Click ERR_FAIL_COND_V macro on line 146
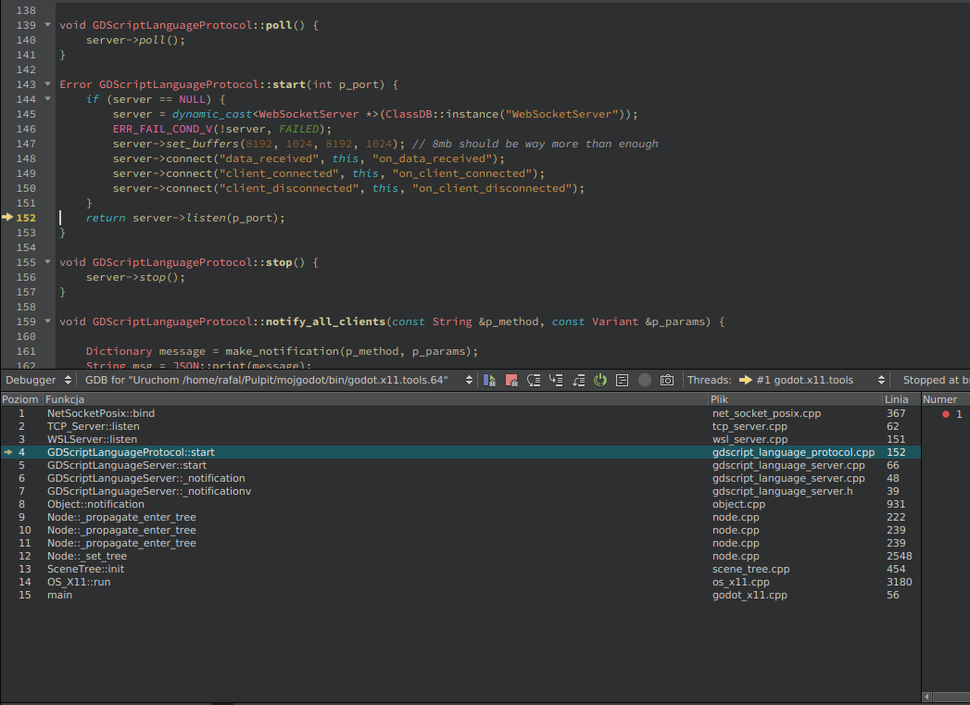970x705 pixels. tap(163, 129)
